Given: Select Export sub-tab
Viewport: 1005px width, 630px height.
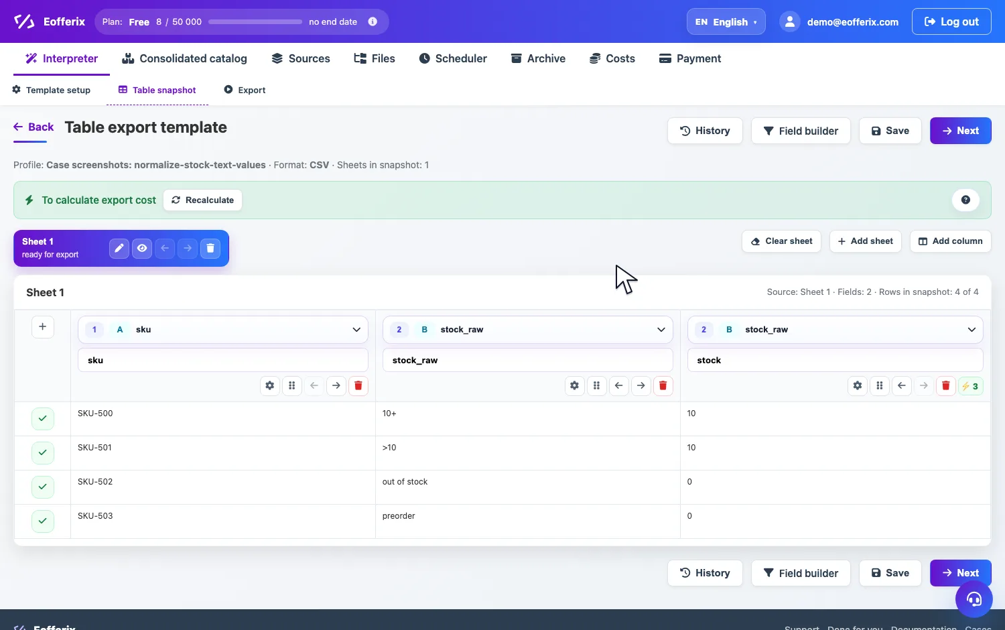Looking at the screenshot, I should [245, 90].
